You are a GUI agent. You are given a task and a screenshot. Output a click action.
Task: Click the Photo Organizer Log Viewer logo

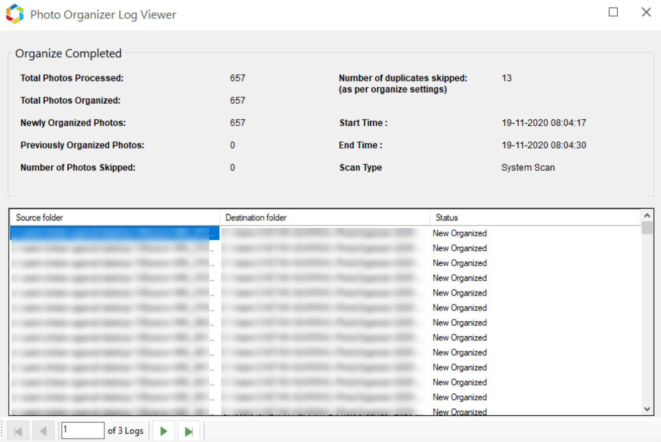pyautogui.click(x=14, y=13)
